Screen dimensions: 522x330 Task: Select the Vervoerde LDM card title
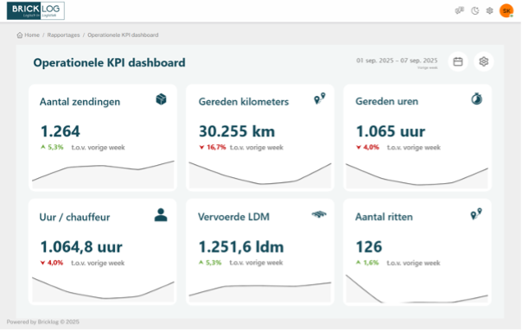pos(233,217)
